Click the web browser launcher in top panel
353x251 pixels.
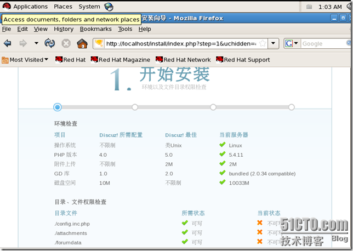[109, 7]
